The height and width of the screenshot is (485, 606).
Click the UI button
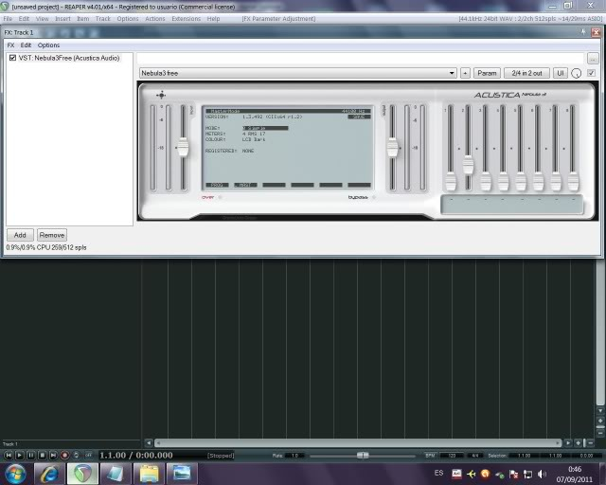[561, 73]
